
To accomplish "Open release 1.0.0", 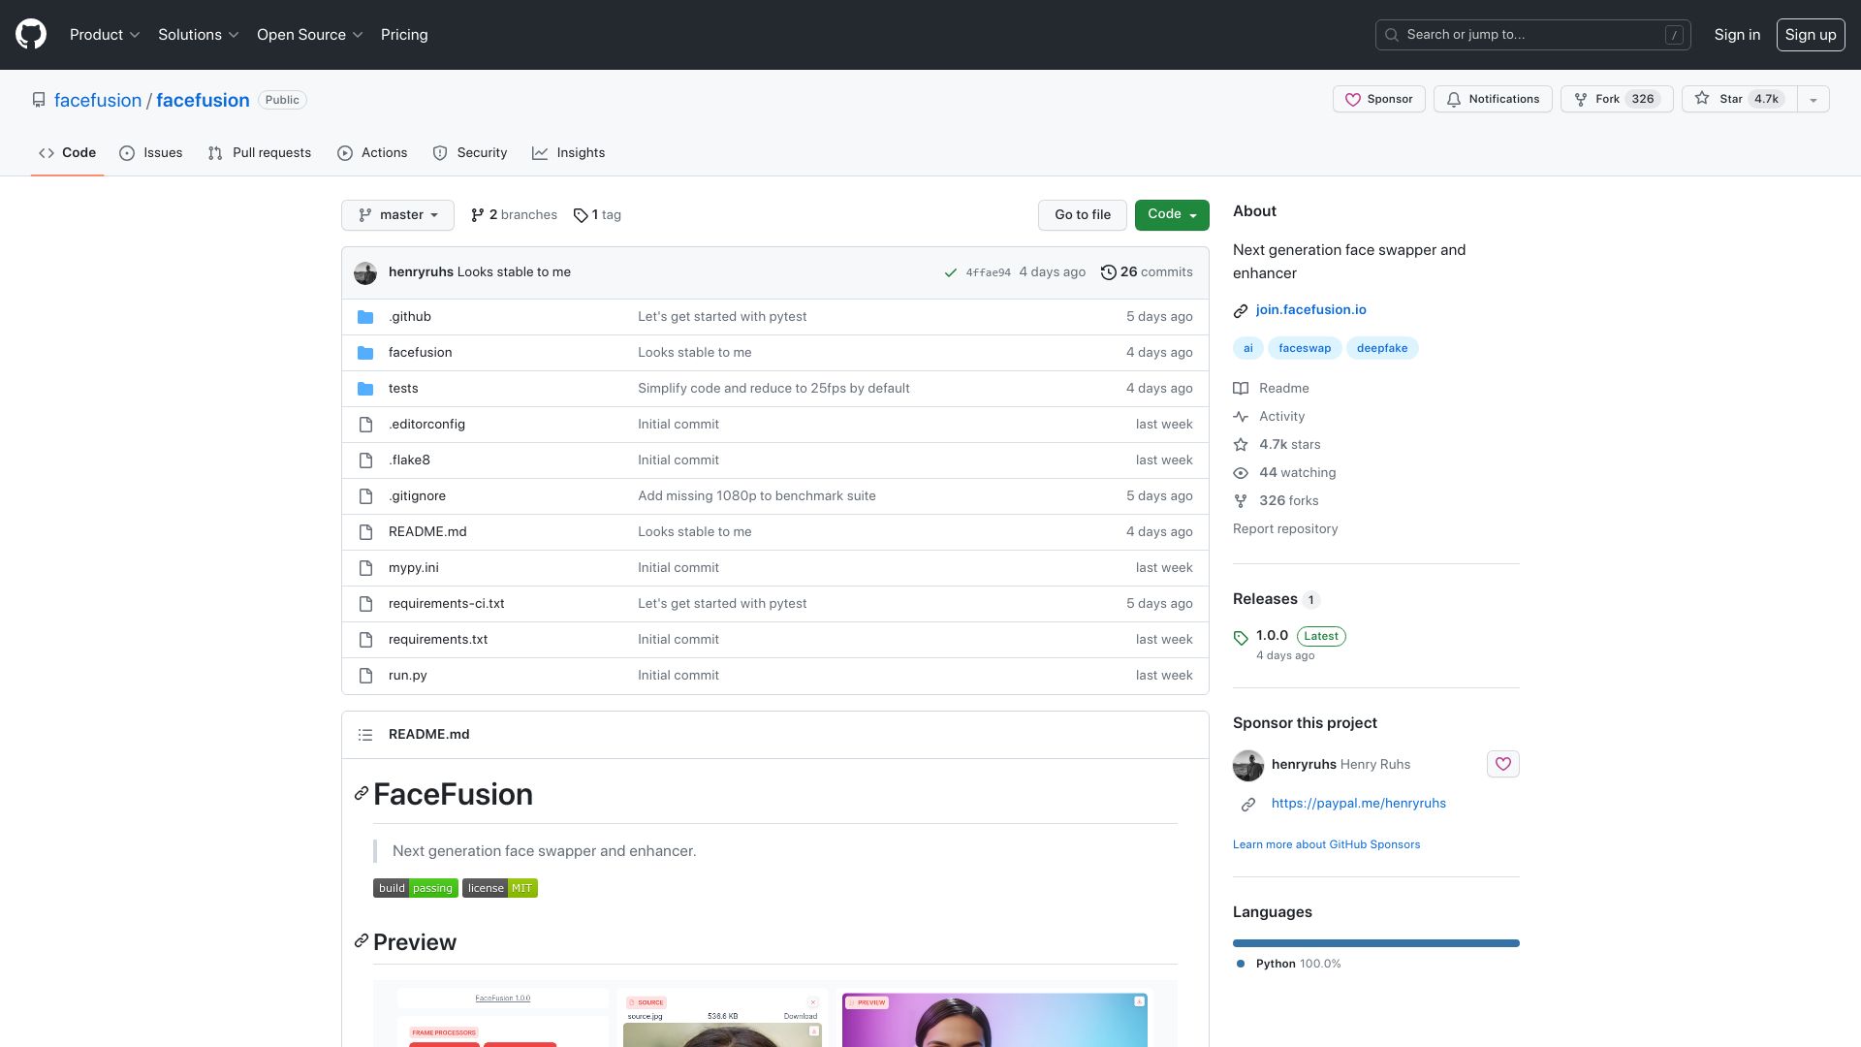I will pyautogui.click(x=1272, y=636).
